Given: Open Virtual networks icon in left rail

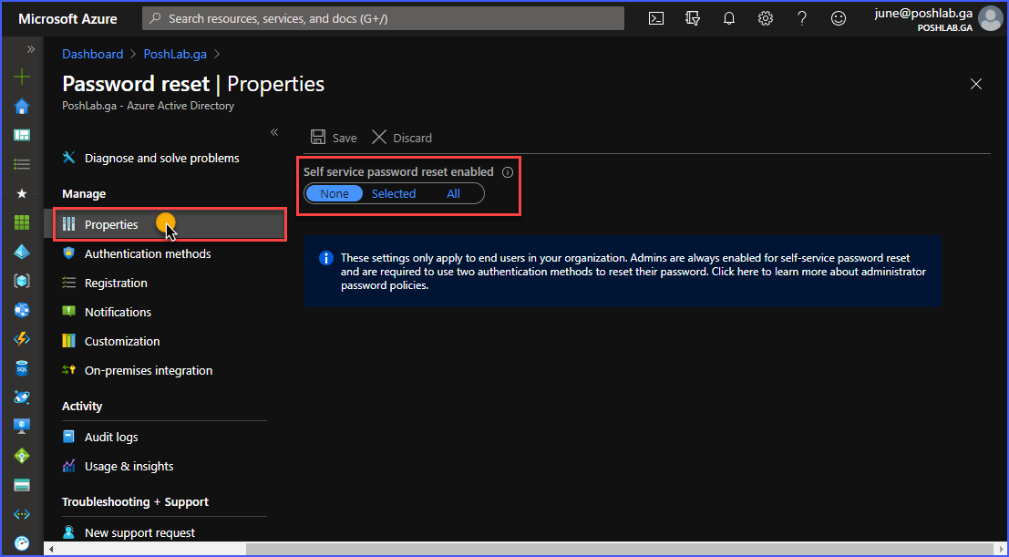Looking at the screenshot, I should 22,514.
